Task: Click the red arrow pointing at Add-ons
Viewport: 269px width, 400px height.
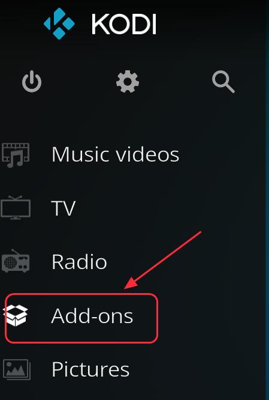Action: [x=162, y=260]
